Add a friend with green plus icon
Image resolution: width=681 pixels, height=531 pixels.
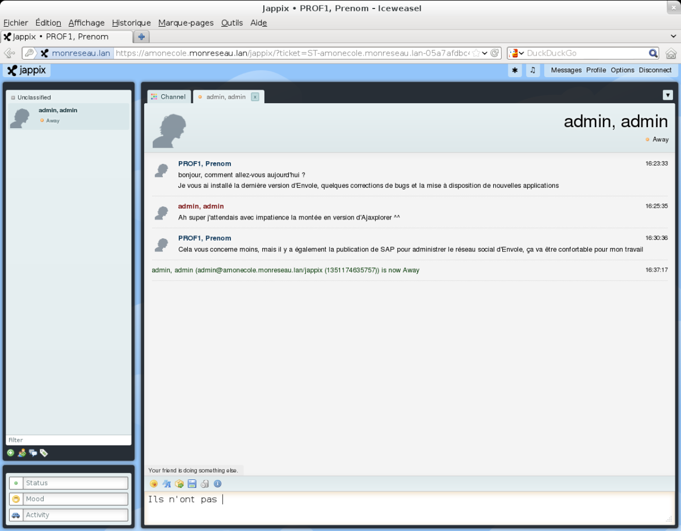point(10,453)
